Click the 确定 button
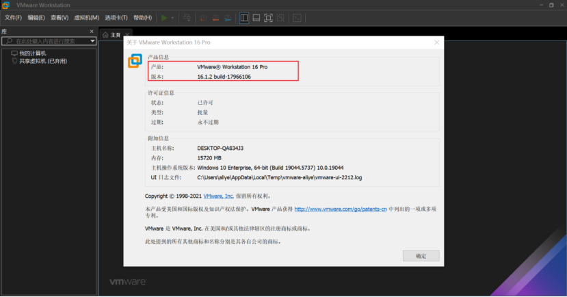 [x=421, y=256]
